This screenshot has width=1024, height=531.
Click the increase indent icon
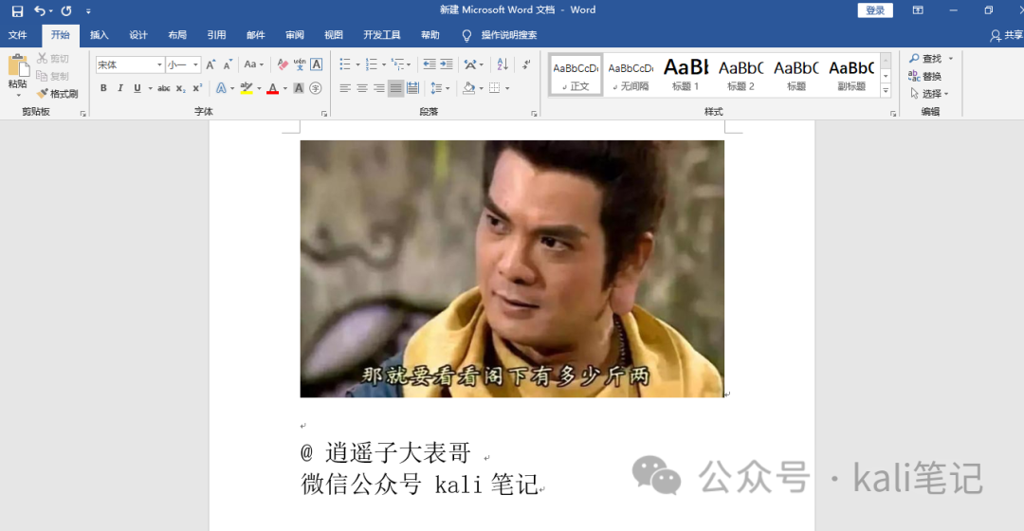[446, 64]
